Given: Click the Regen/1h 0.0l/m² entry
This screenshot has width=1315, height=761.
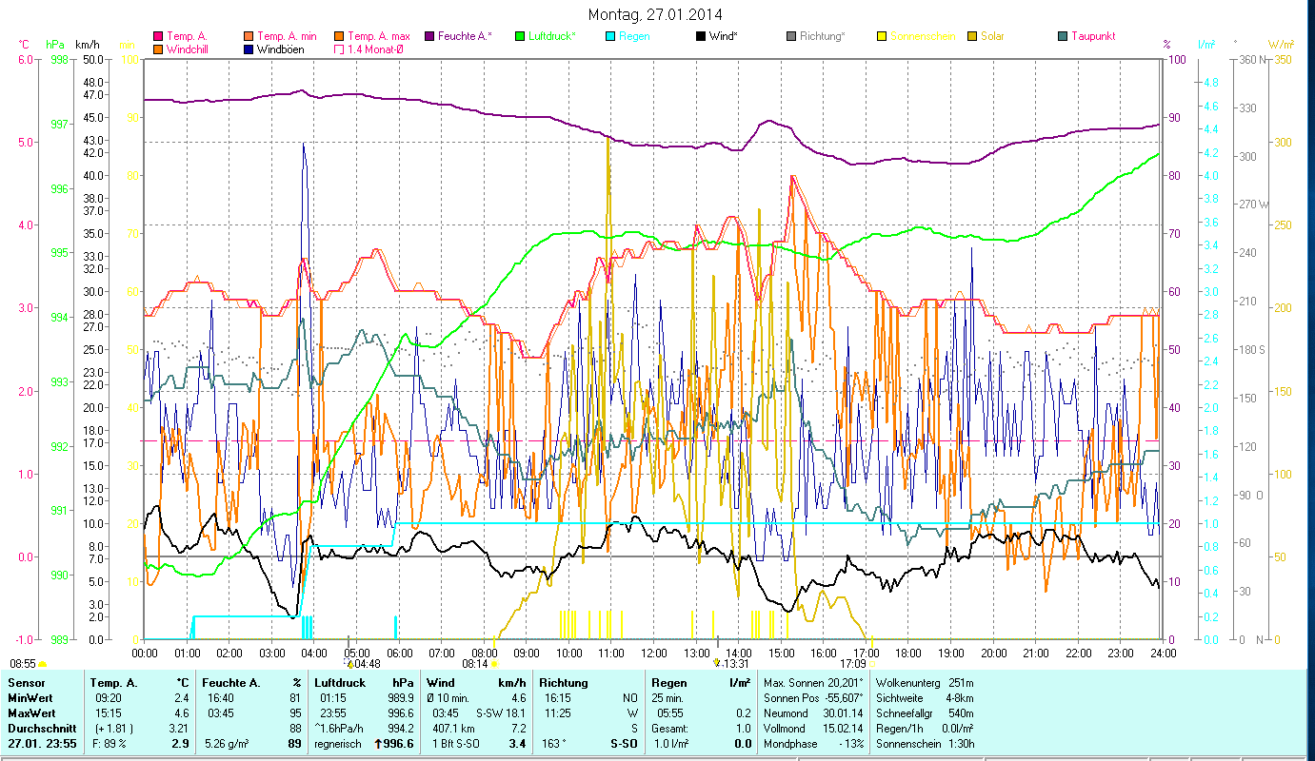Looking at the screenshot, I should click(x=925, y=729).
